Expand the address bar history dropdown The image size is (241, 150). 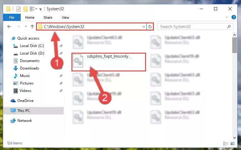coord(144,27)
